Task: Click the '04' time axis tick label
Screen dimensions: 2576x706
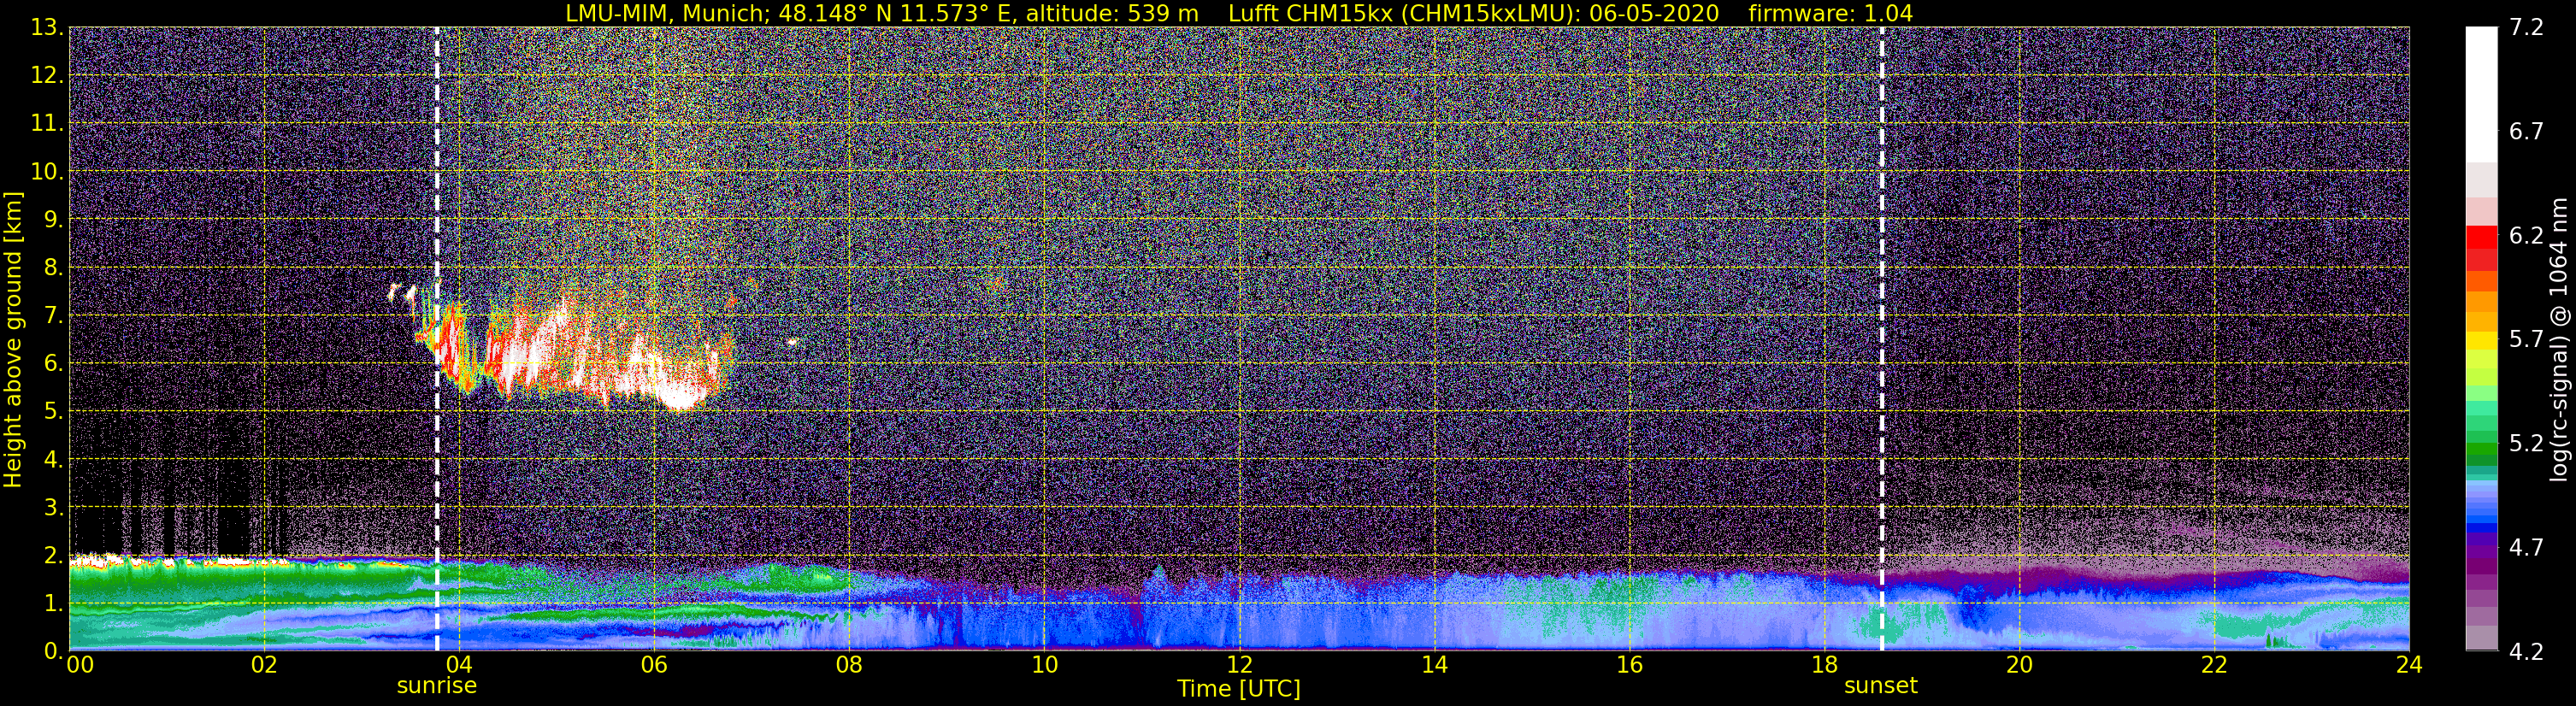Action: point(459,665)
